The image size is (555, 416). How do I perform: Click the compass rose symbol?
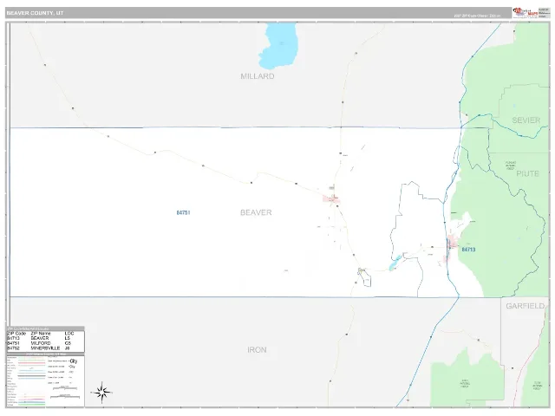coord(102,393)
